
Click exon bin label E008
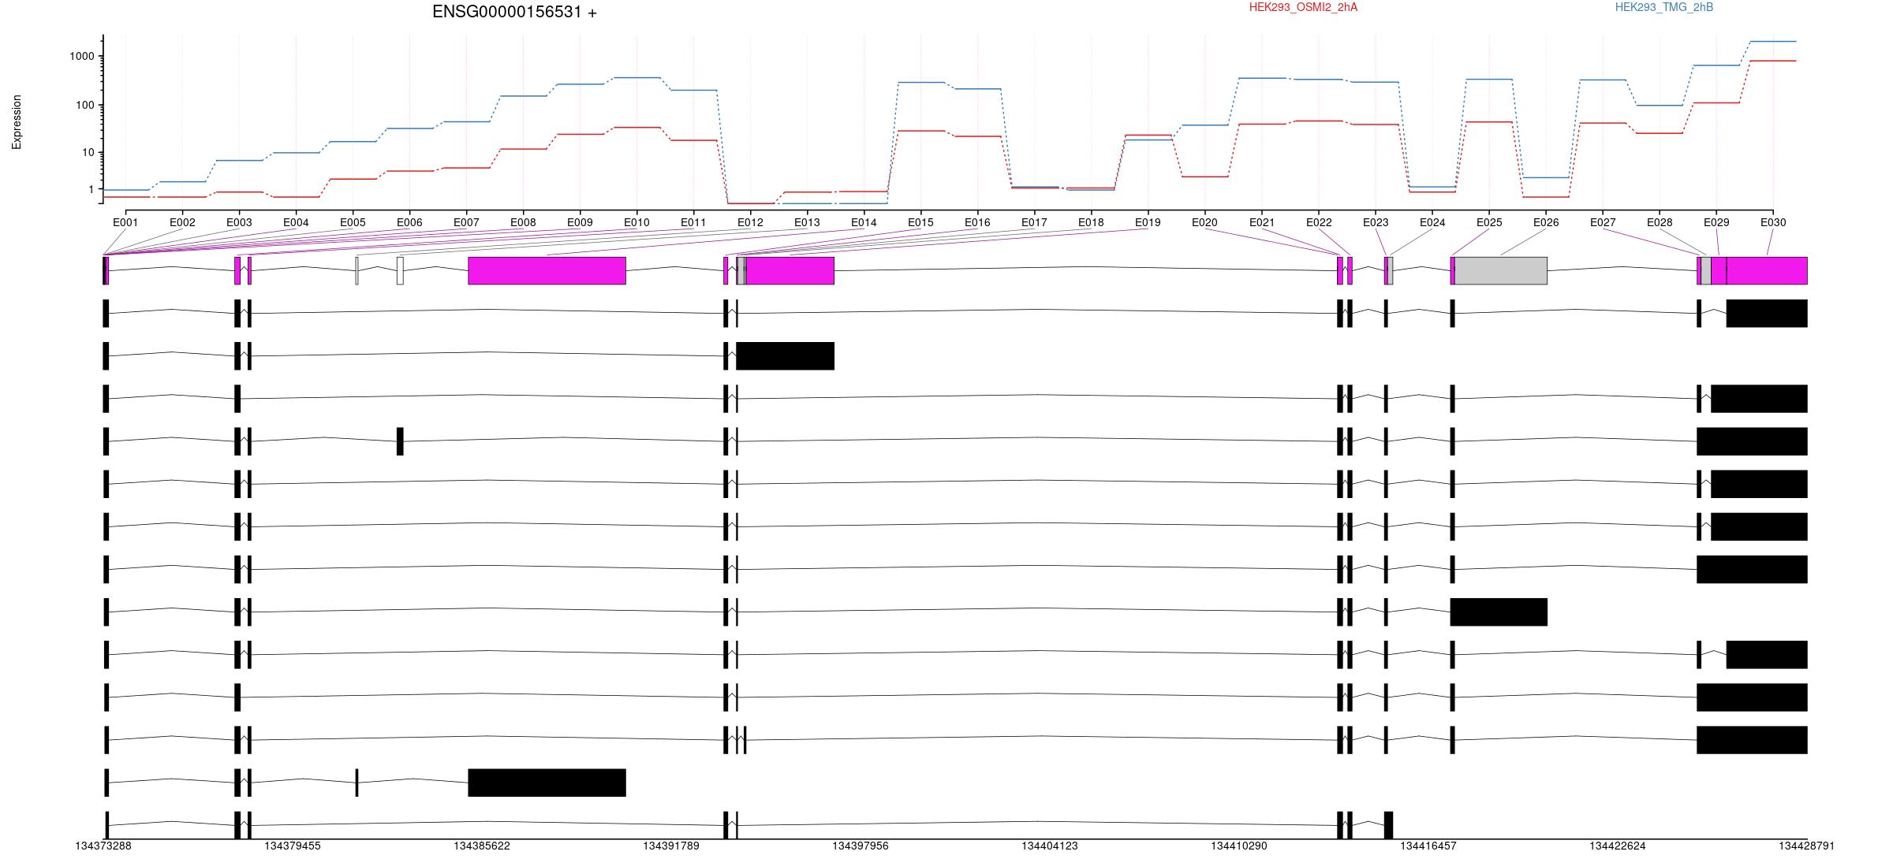point(523,222)
